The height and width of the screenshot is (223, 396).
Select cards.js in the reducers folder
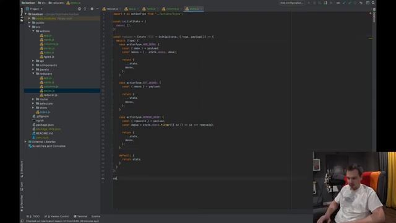coord(47,82)
